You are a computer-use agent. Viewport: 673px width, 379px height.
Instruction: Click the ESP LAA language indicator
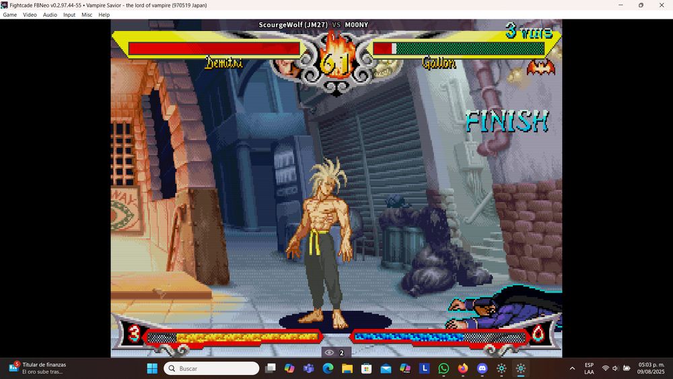coord(589,368)
